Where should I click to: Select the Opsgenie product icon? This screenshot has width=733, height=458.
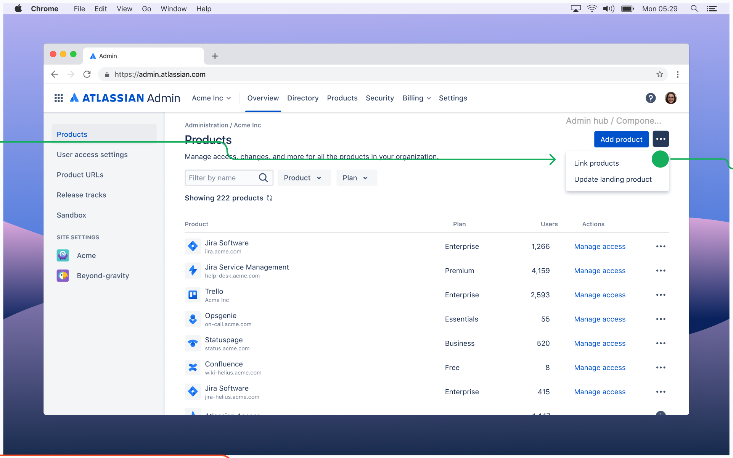pos(193,319)
